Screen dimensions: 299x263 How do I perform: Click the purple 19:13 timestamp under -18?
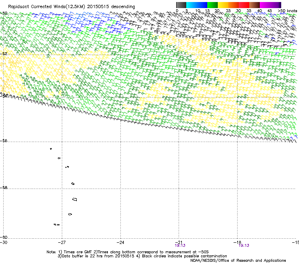coord(244,246)
